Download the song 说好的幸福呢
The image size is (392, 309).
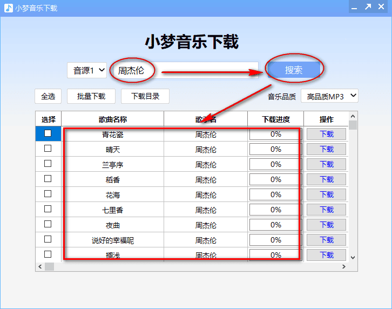(x=327, y=240)
